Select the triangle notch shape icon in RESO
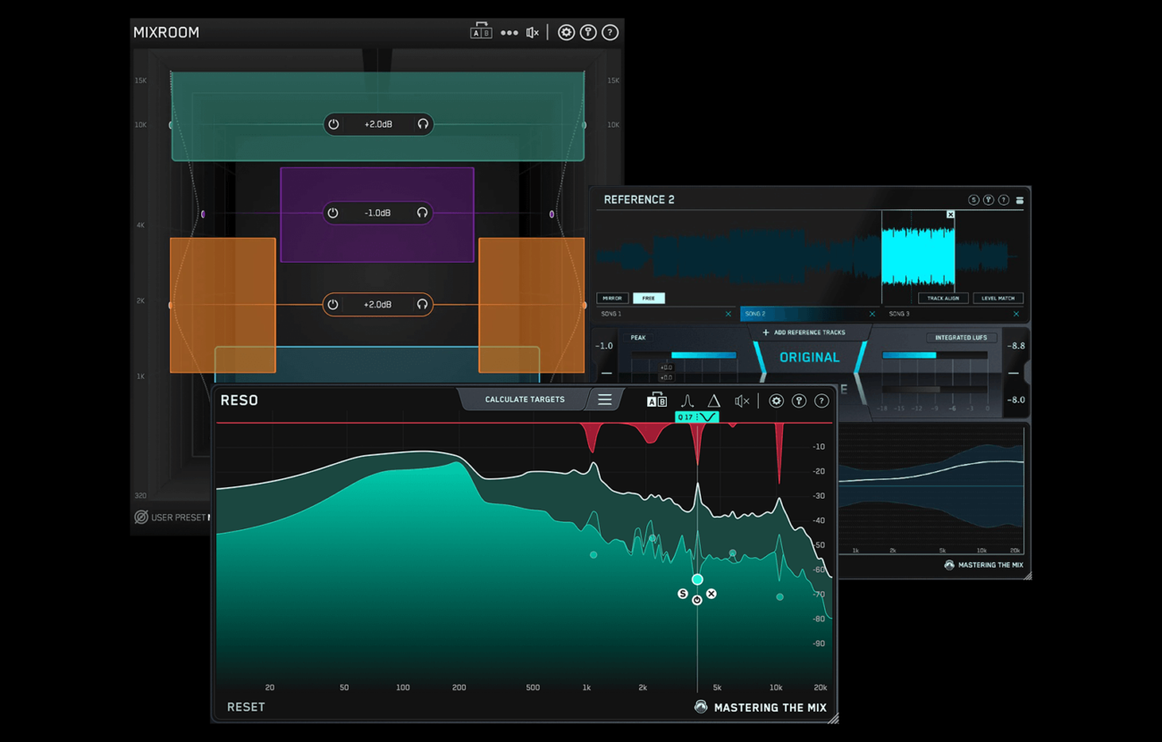Viewport: 1162px width, 742px height. [713, 401]
